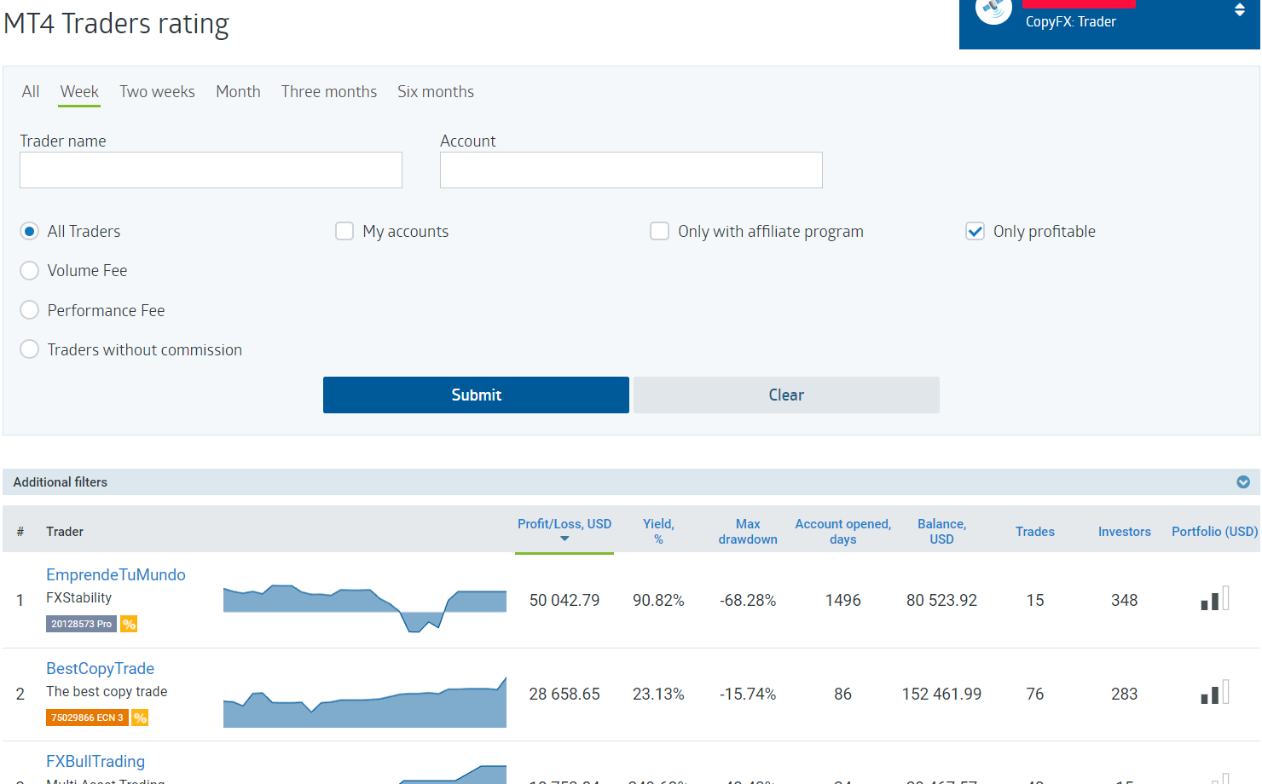Open the CopyFX Trader account switcher arrows
Image resolution: width=1262 pixels, height=784 pixels.
click(1240, 10)
